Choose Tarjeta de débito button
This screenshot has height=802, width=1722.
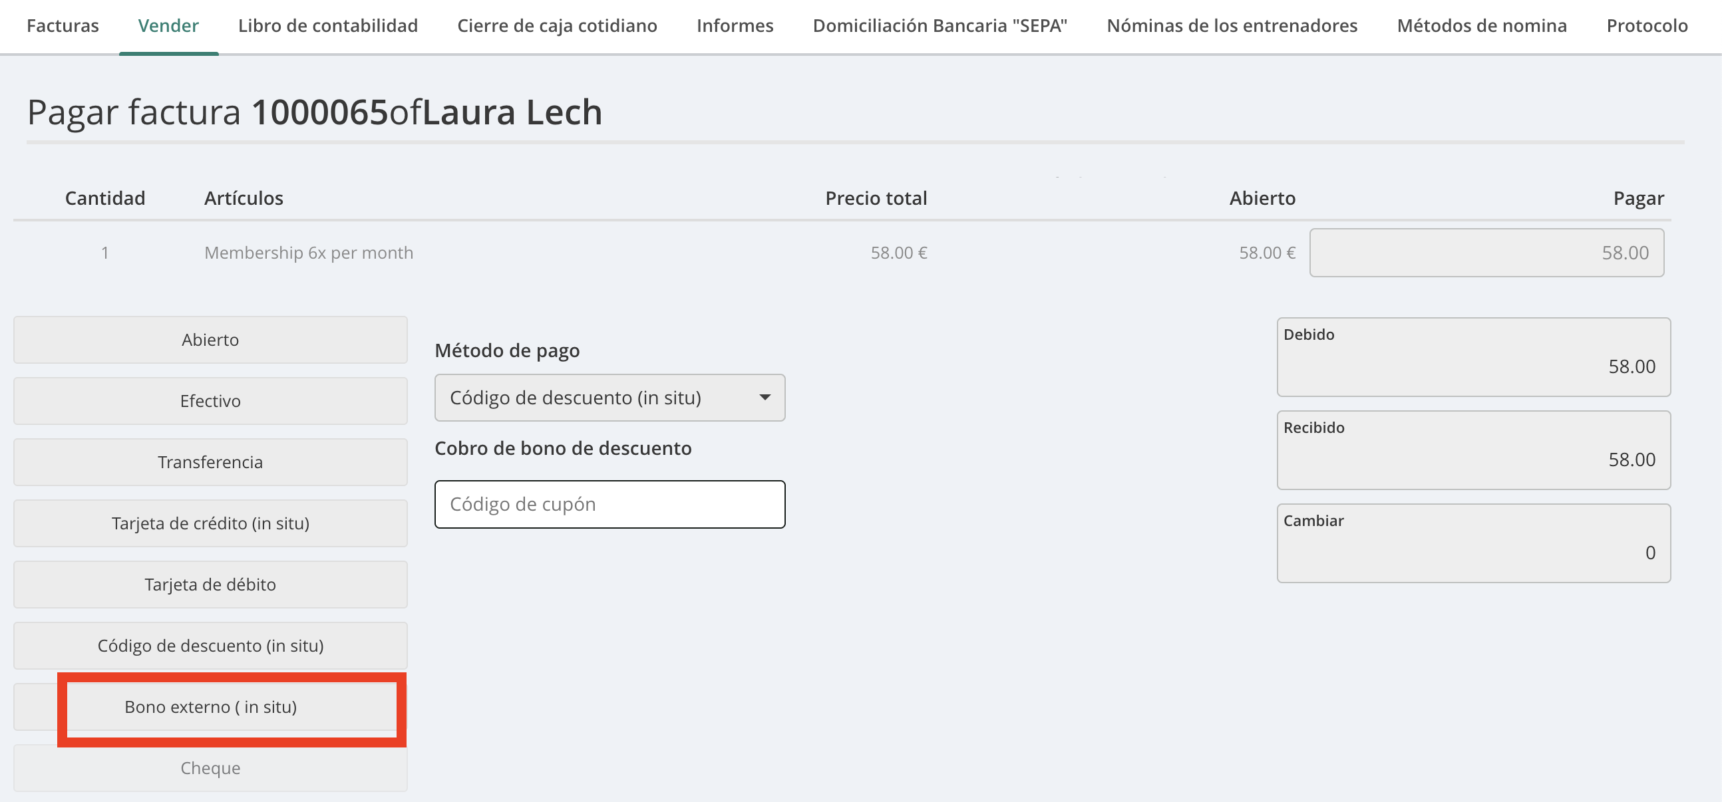click(210, 584)
